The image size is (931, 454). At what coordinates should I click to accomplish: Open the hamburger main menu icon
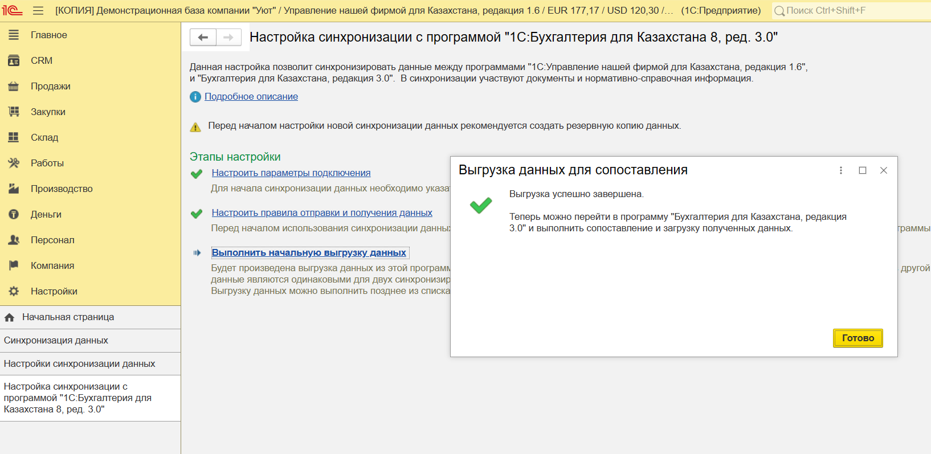click(x=38, y=11)
